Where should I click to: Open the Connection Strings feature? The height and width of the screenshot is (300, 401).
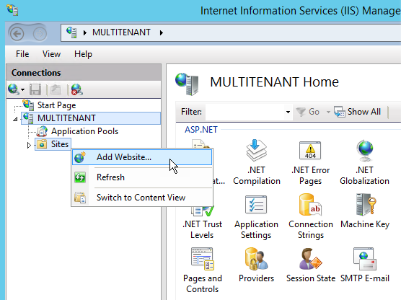[x=311, y=216]
